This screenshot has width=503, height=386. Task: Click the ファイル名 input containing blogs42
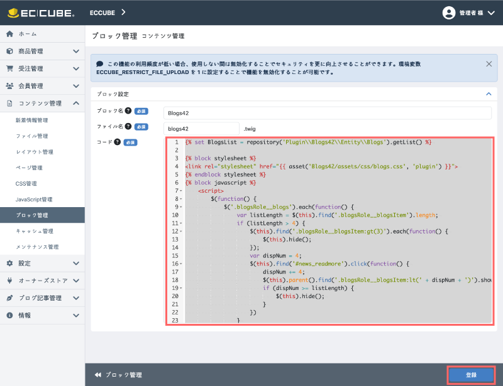coord(201,129)
